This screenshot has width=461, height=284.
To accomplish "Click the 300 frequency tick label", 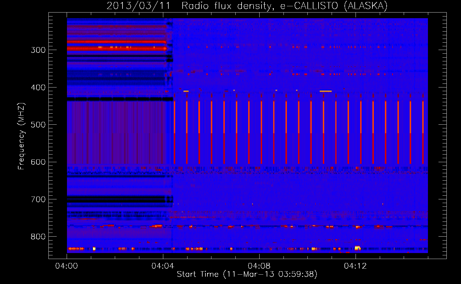I will coord(38,50).
